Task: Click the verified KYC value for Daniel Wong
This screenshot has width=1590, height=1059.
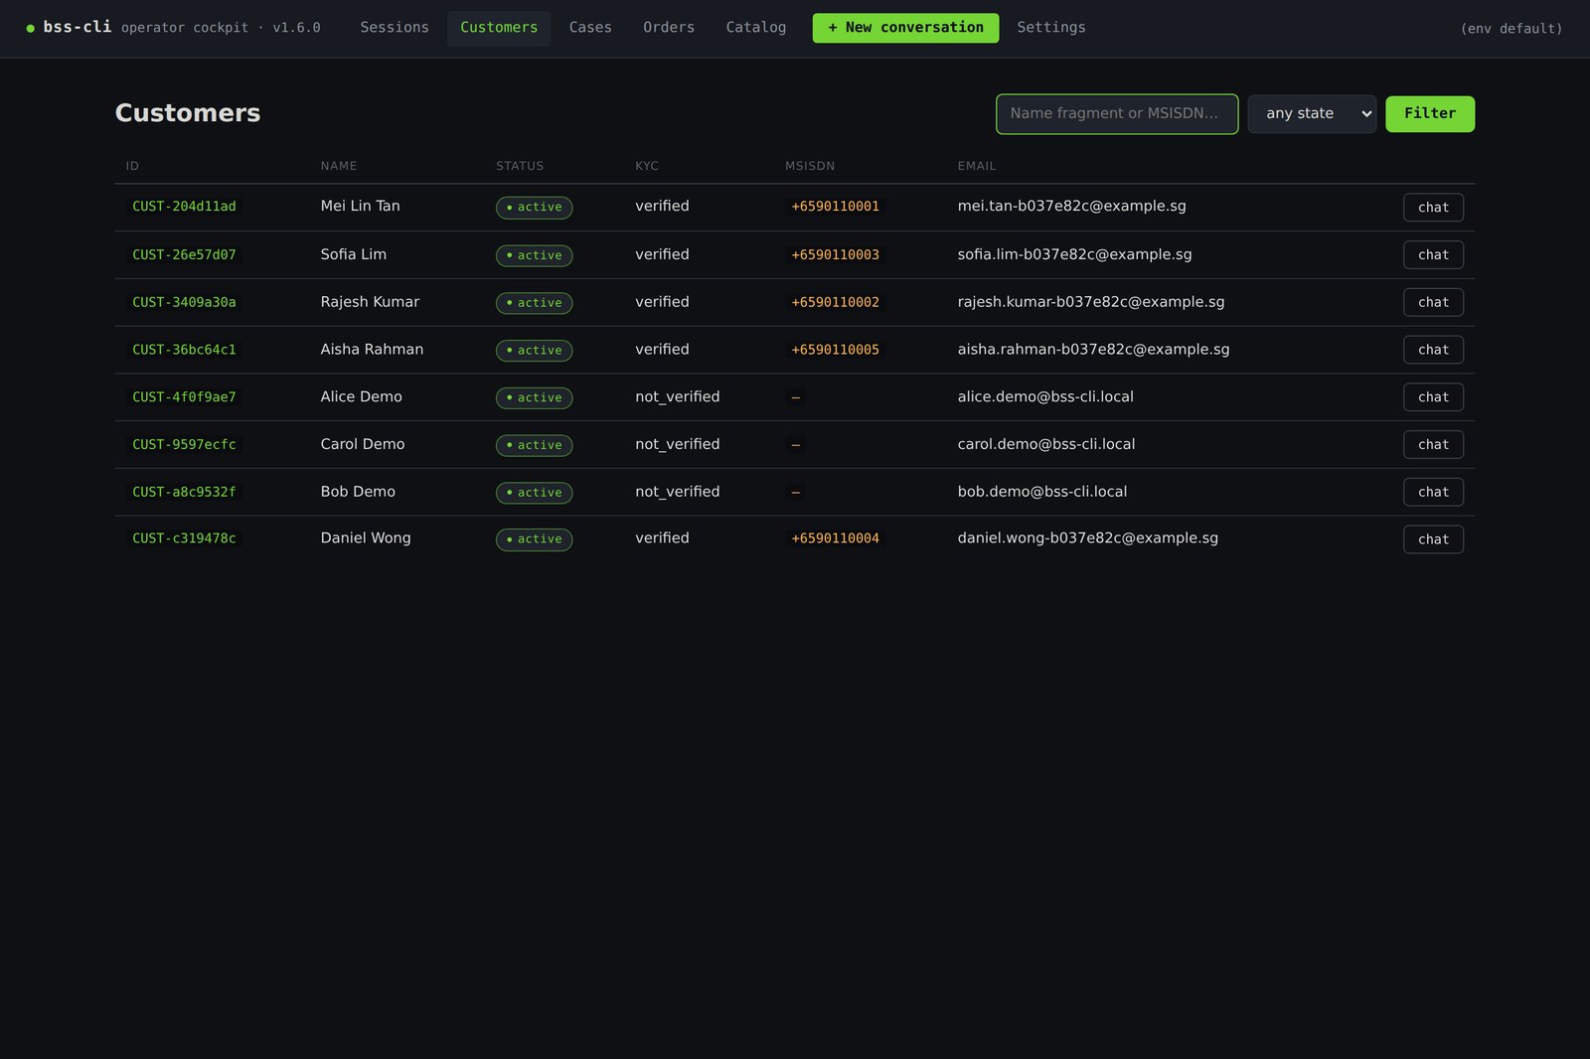Action: coord(662,538)
